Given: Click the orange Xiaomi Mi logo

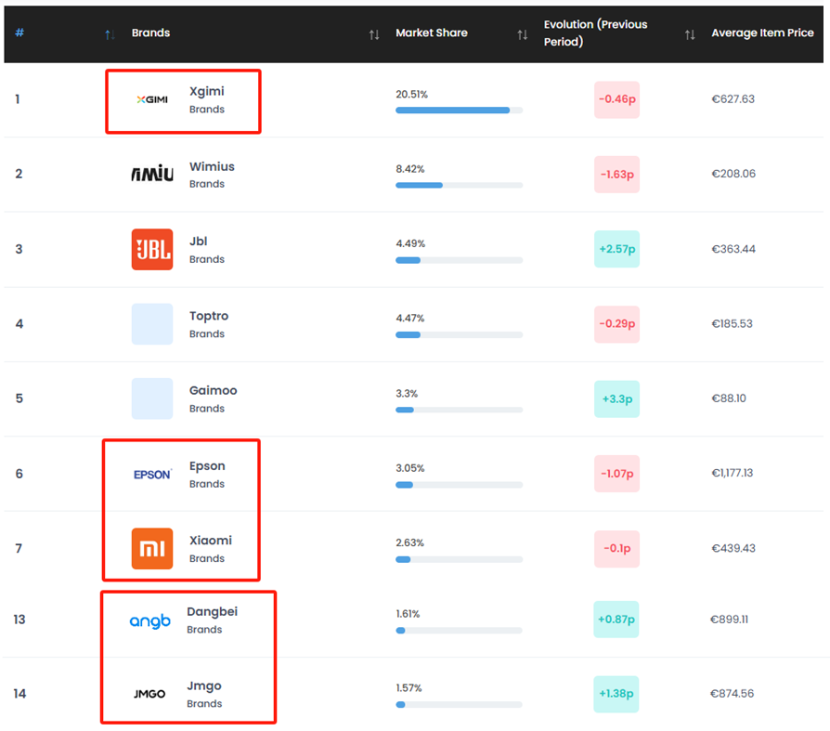Looking at the screenshot, I should tap(151, 548).
